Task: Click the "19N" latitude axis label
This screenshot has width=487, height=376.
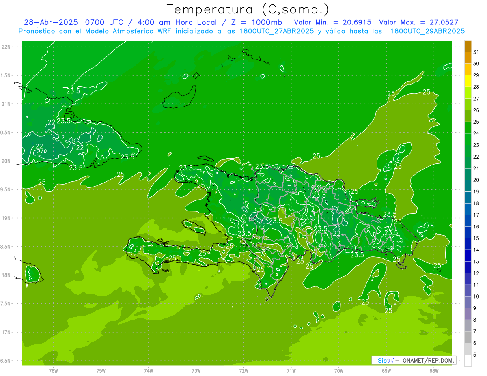Action: (6, 218)
